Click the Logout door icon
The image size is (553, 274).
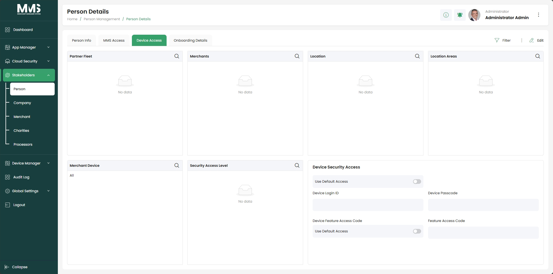tap(8, 205)
